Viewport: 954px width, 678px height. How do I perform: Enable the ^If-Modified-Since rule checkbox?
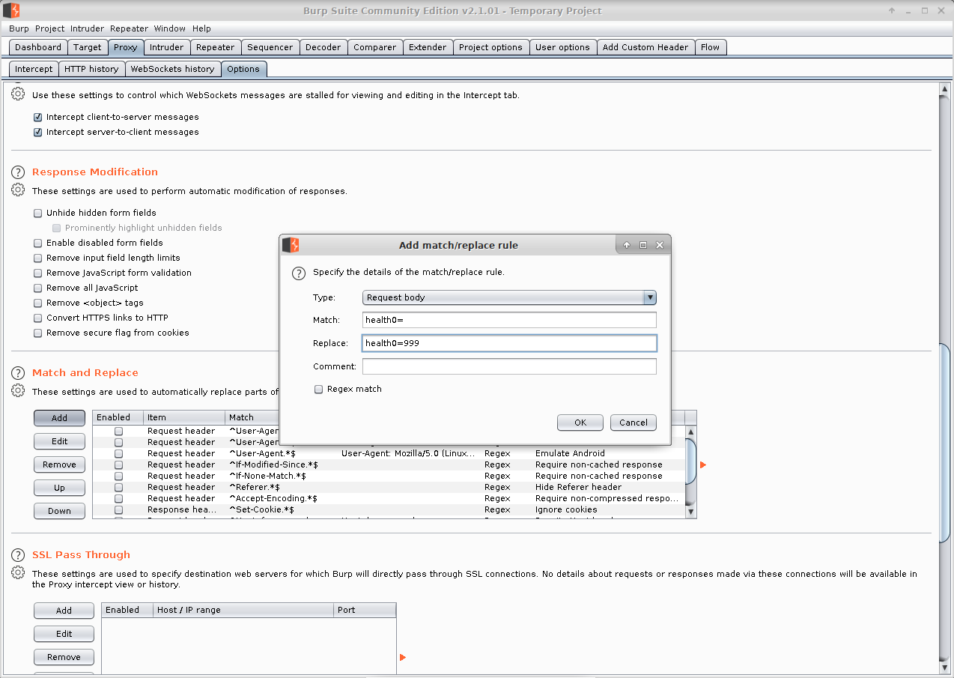tap(118, 465)
